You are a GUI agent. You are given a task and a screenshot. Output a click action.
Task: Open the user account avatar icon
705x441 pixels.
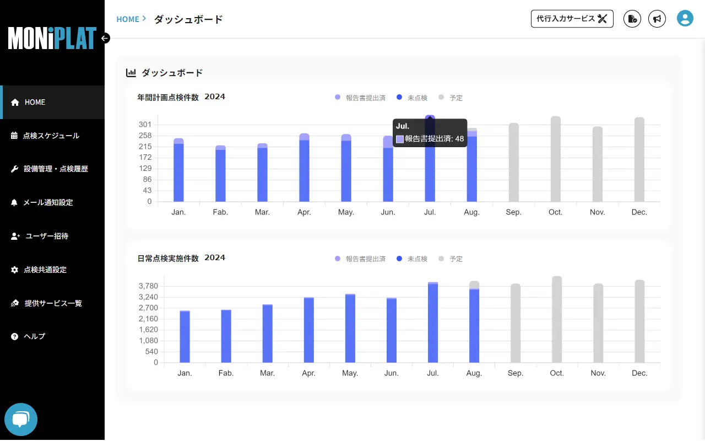coord(685,19)
